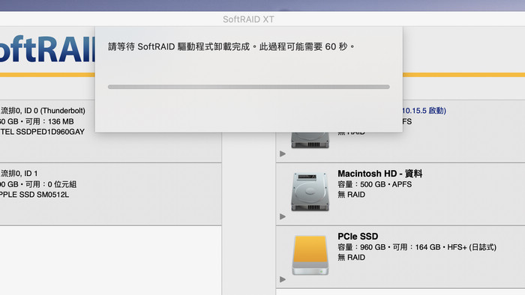Click the 請等待 SoftRAID 驅動程式卸載完成 message

coord(231,46)
